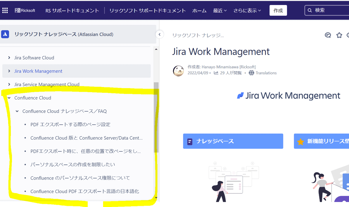Screen dimensions: 349x207
Task: Click the Ricksoft logo
Action: pyautogui.click(x=25, y=10)
